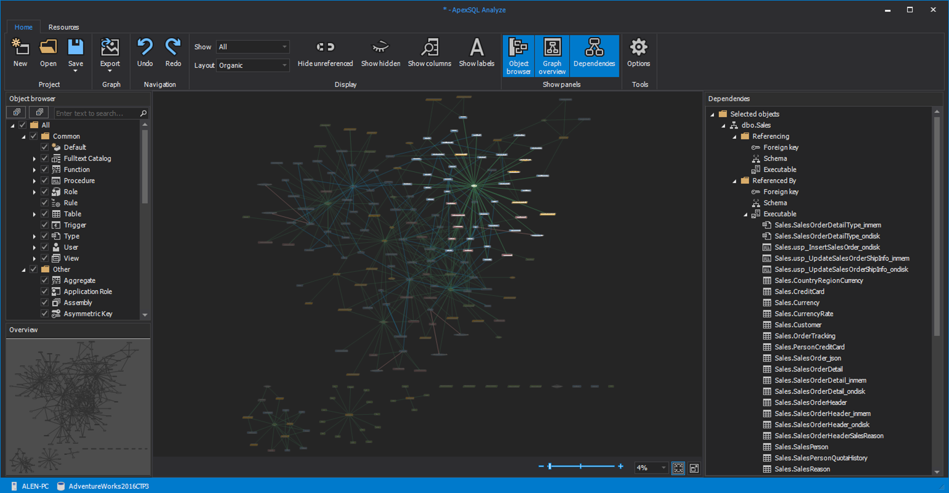The image size is (949, 493).
Task: Toggle the View checkbox in Object browser
Action: click(44, 258)
